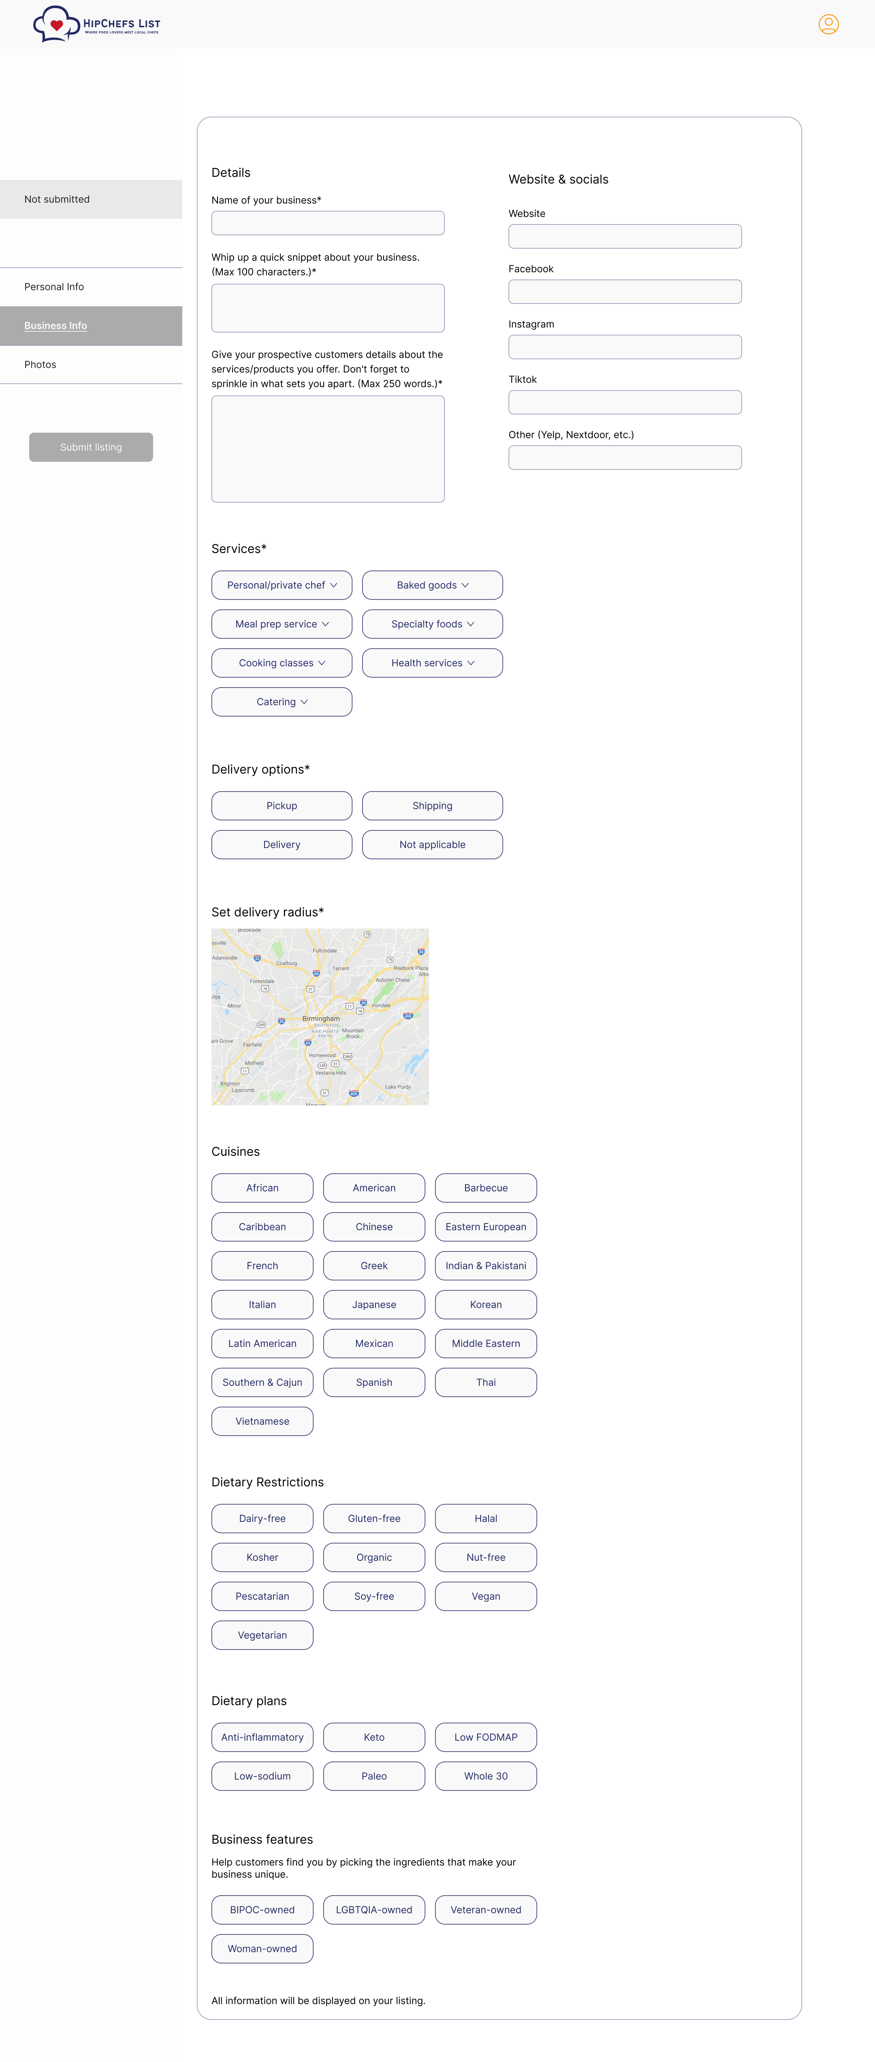Switch to the Personal Info section

[53, 286]
